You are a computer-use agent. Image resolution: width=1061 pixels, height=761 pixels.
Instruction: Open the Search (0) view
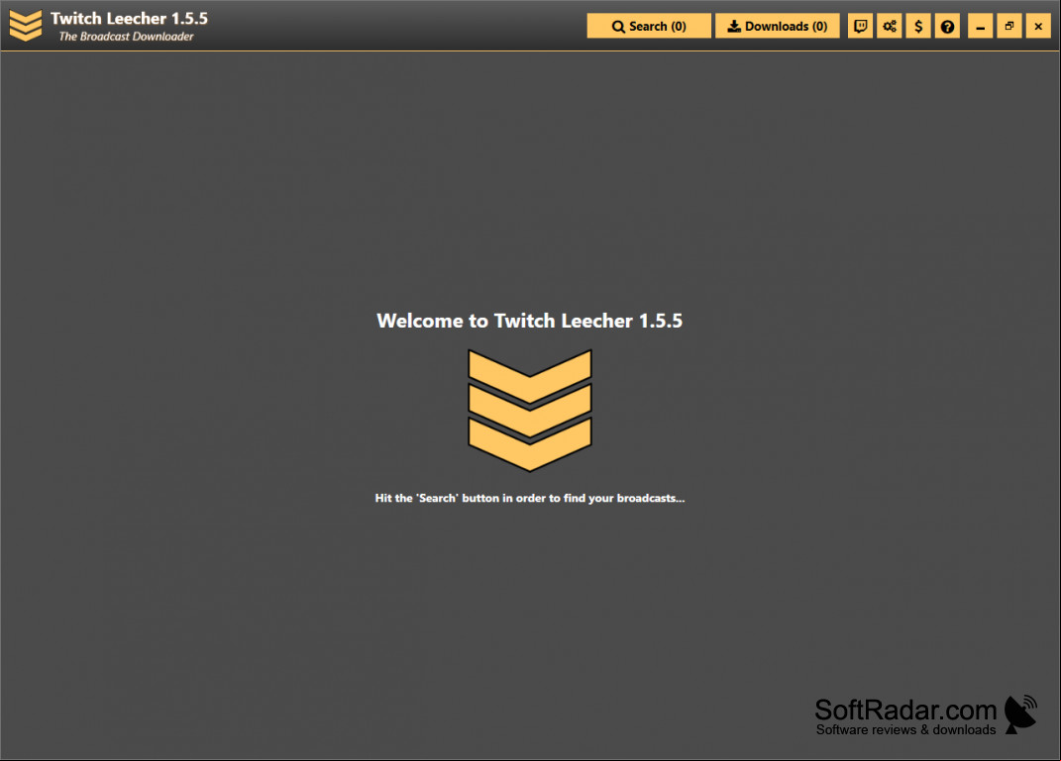click(x=649, y=27)
